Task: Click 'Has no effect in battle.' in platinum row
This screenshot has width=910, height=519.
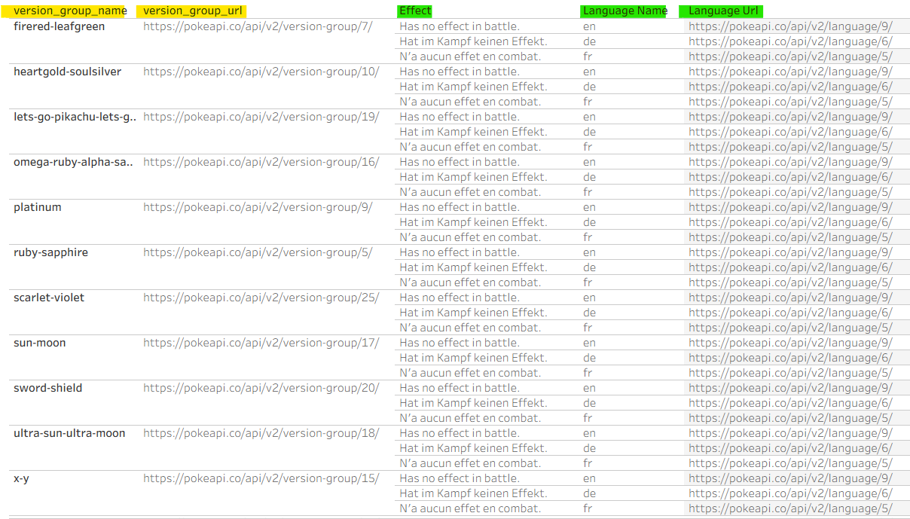Action: (460, 207)
